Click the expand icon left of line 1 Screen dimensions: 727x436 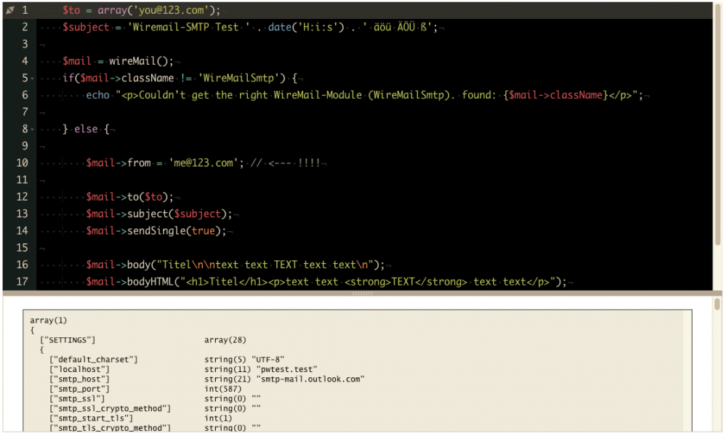click(10, 10)
